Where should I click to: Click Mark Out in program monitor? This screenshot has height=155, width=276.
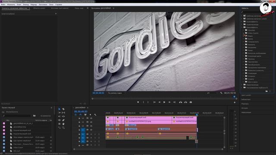coord(148,102)
